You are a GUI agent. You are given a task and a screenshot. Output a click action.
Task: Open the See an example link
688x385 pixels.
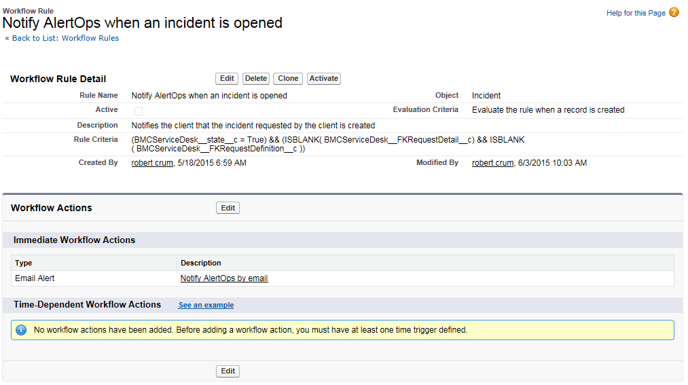point(206,306)
